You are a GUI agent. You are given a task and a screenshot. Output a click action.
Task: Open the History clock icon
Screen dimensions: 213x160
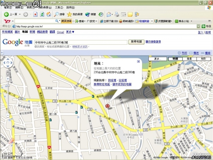(x=101, y=14)
